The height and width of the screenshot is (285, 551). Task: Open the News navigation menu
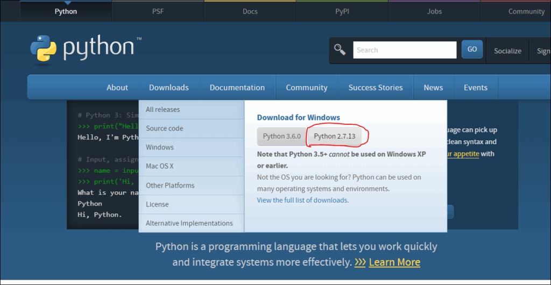coord(433,88)
